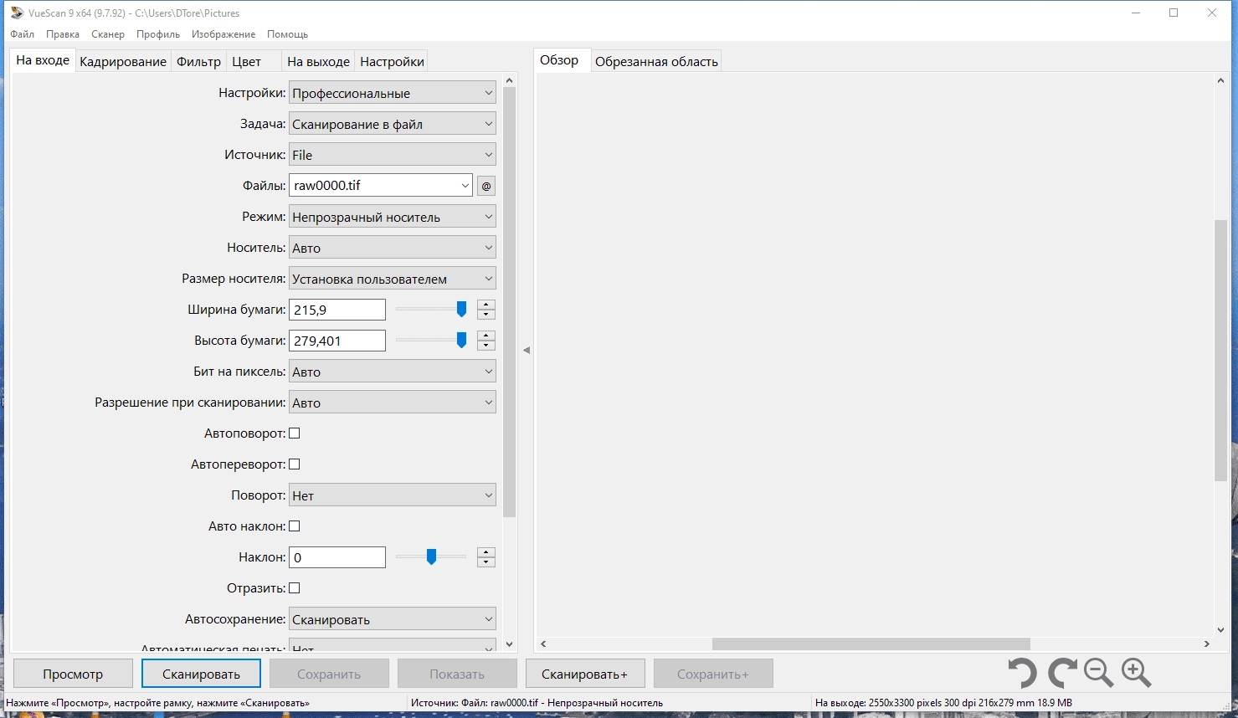Image resolution: width=1238 pixels, height=718 pixels.
Task: Switch to the На выходе tab
Action: pyautogui.click(x=318, y=62)
